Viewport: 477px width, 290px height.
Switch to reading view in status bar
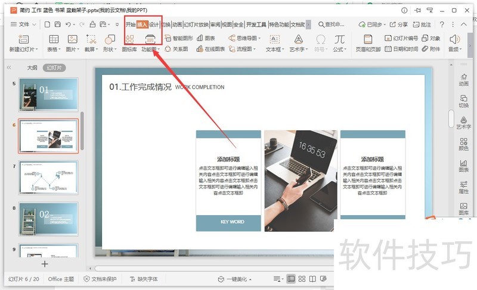(x=312, y=279)
